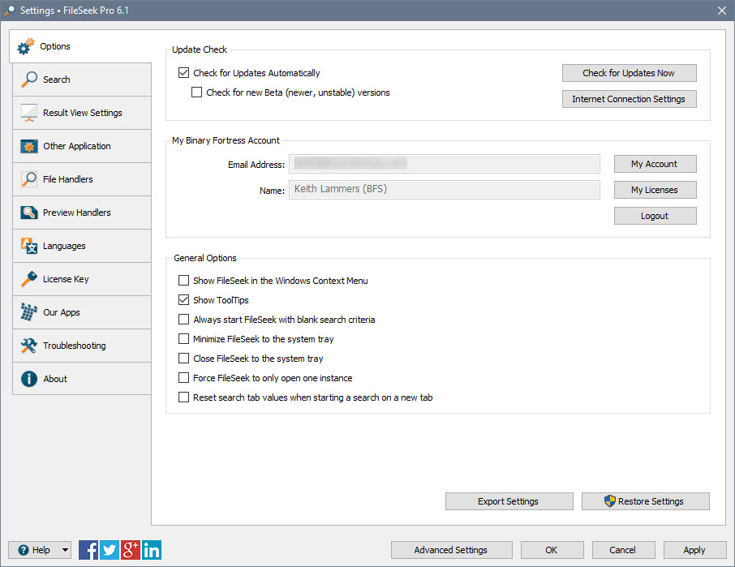Click the gears icon beside Options
This screenshot has height=567, width=735.
(26, 46)
